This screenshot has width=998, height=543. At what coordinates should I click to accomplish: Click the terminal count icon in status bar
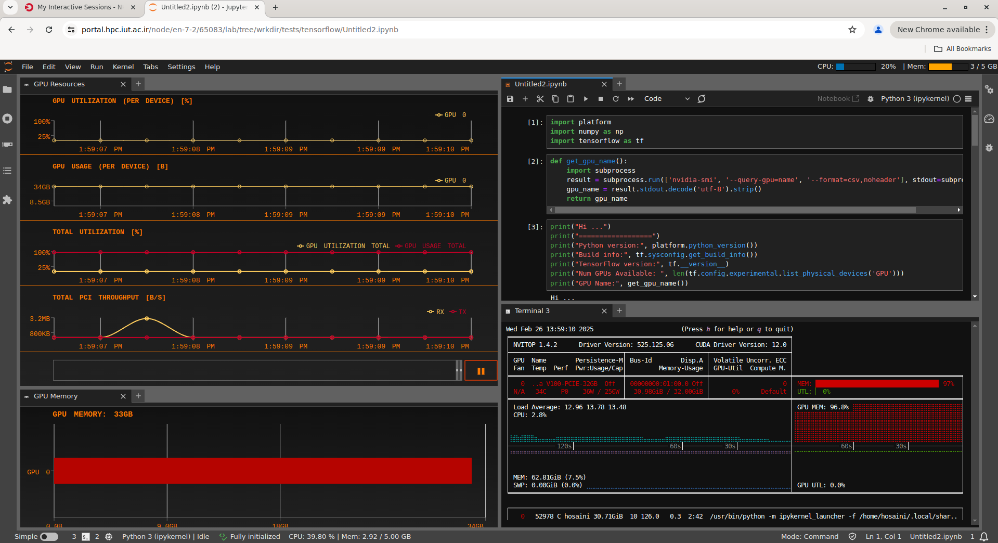[x=86, y=536]
